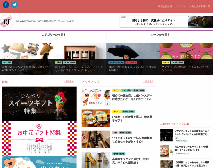This screenshot has height=168, width=213.
Task: Click ベビー用品 tag on birthday article
Action: [x=126, y=90]
